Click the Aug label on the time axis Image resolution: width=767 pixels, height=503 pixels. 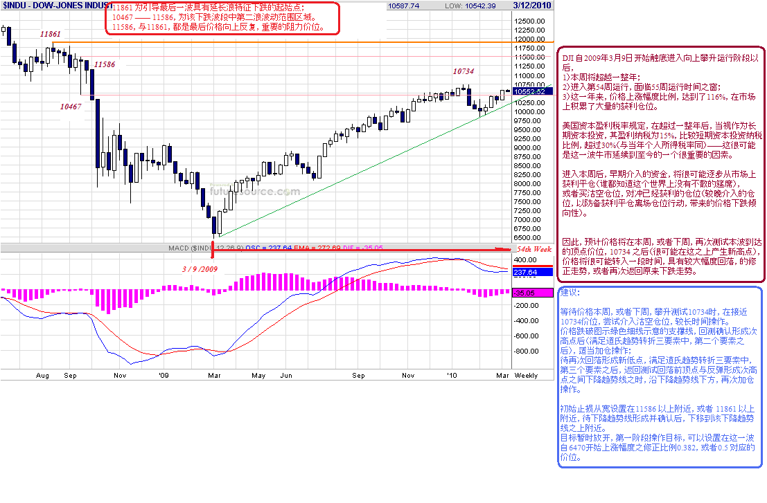[42, 376]
